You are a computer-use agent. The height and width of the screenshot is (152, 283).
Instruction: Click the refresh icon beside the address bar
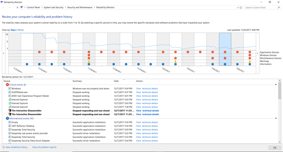tap(241, 7)
